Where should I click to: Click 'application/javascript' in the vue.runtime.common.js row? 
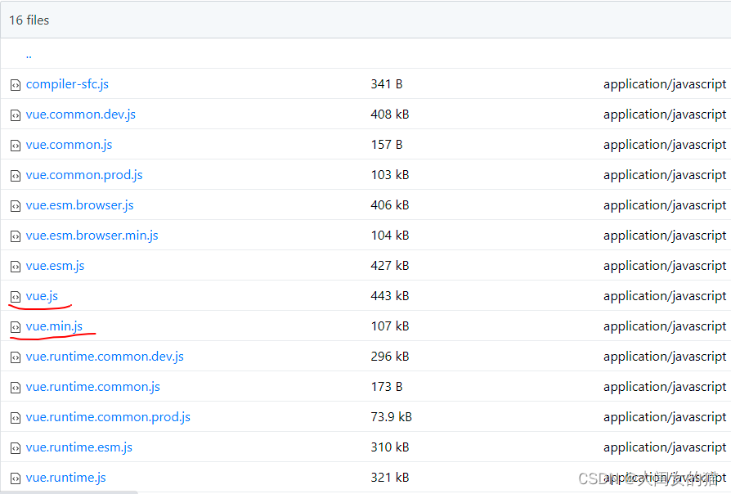coord(665,387)
